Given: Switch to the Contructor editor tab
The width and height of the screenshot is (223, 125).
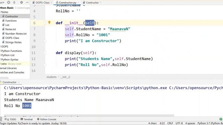Looking at the screenshot, I should click(x=92, y=2).
